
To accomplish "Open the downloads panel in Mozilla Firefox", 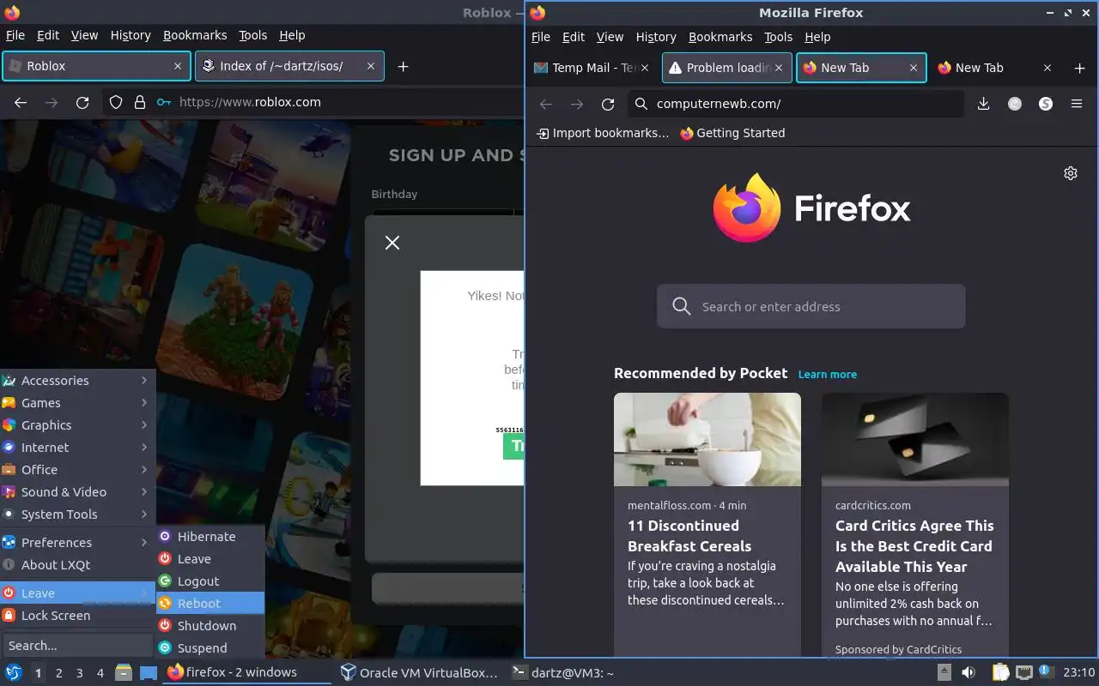I will click(x=984, y=104).
